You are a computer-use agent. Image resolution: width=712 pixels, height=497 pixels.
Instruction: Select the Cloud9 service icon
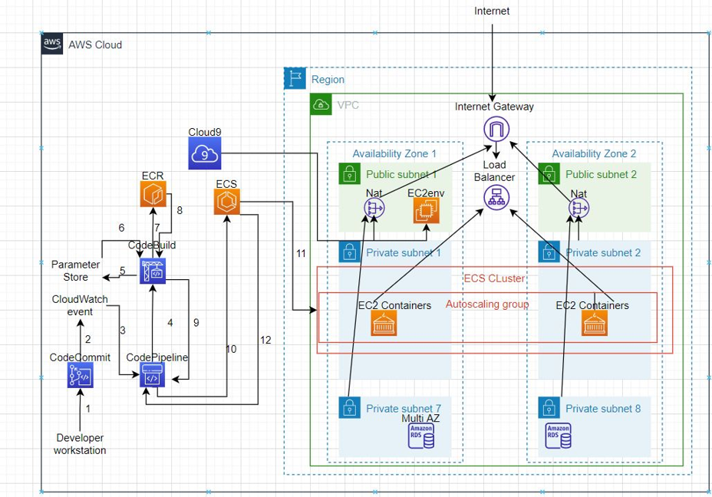(x=204, y=153)
